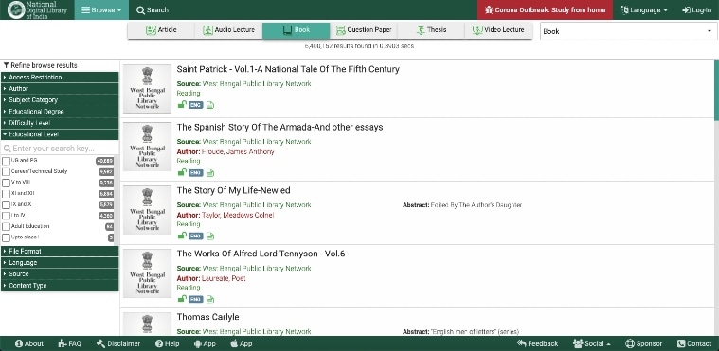Check the XI and XII checkbox
The width and height of the screenshot is (719, 351).
click(6, 194)
